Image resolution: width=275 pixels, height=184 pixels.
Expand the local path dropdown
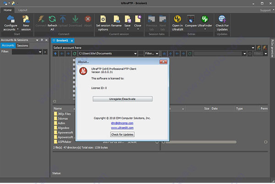(x=135, y=54)
